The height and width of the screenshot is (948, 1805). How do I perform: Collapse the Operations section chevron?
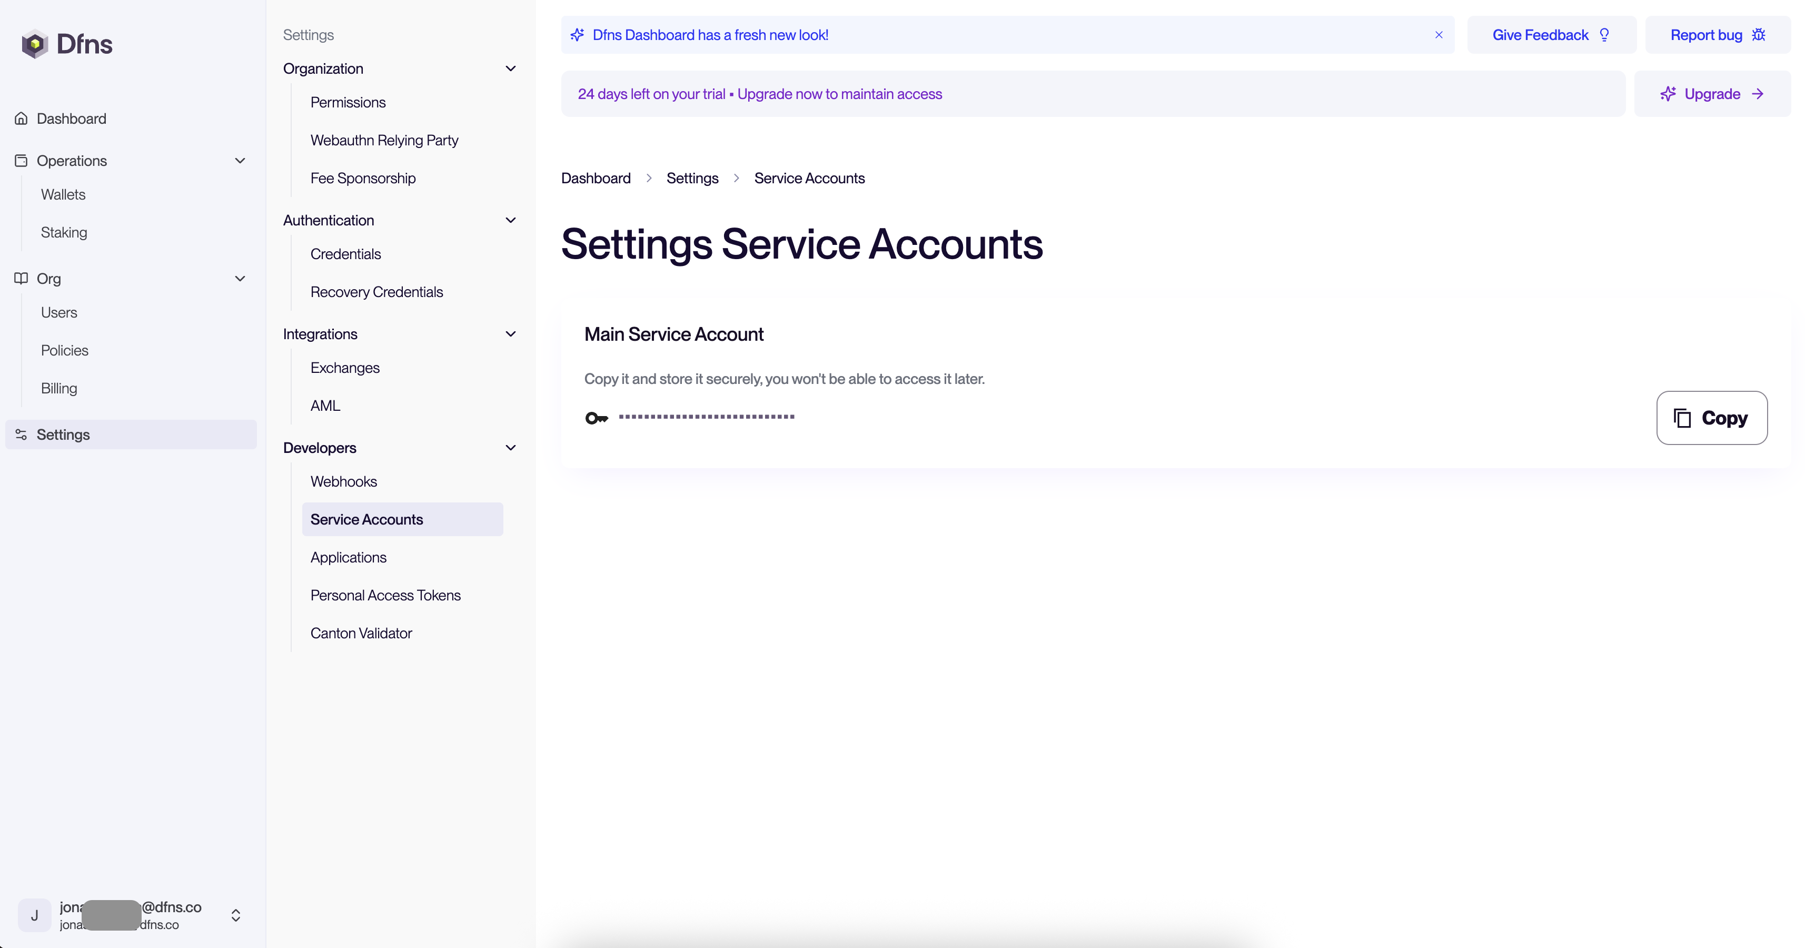[240, 161]
